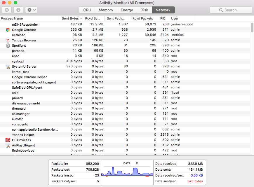Select the kernel_task process row
This screenshot has height=187, width=254.
[x=125, y=72]
